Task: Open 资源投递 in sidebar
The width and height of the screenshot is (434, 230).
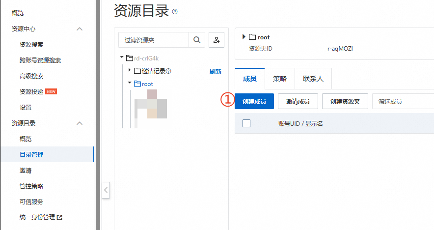Action: coord(31,92)
